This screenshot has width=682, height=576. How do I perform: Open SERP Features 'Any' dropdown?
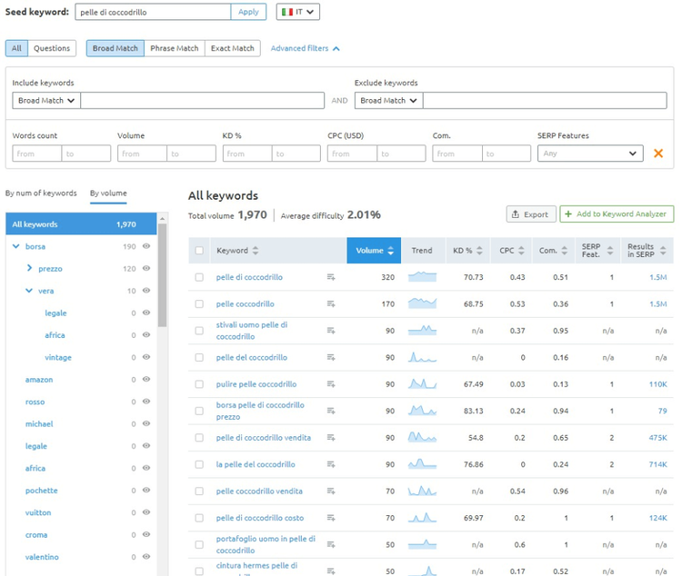tap(590, 154)
